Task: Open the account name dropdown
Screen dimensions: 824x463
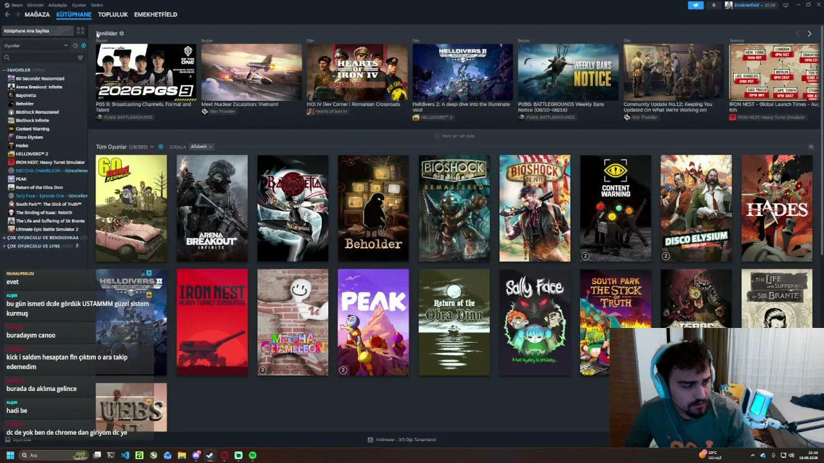Action: pyautogui.click(x=750, y=5)
